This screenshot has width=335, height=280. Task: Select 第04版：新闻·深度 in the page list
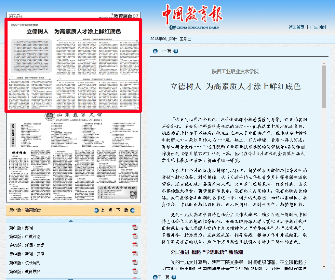(27, 254)
